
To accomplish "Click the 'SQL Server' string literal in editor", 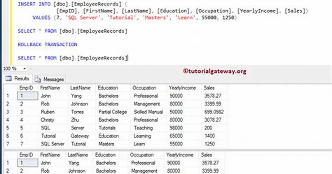I will point(83,17).
